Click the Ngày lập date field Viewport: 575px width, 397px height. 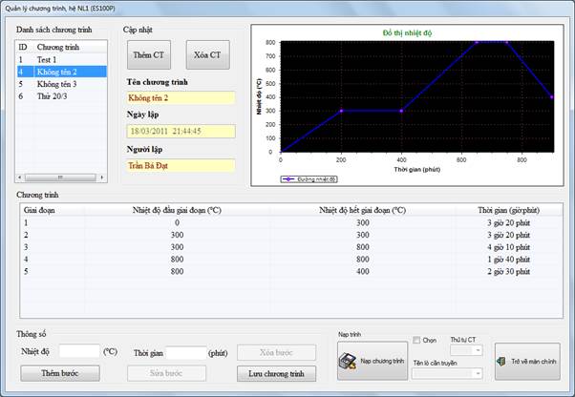point(181,131)
